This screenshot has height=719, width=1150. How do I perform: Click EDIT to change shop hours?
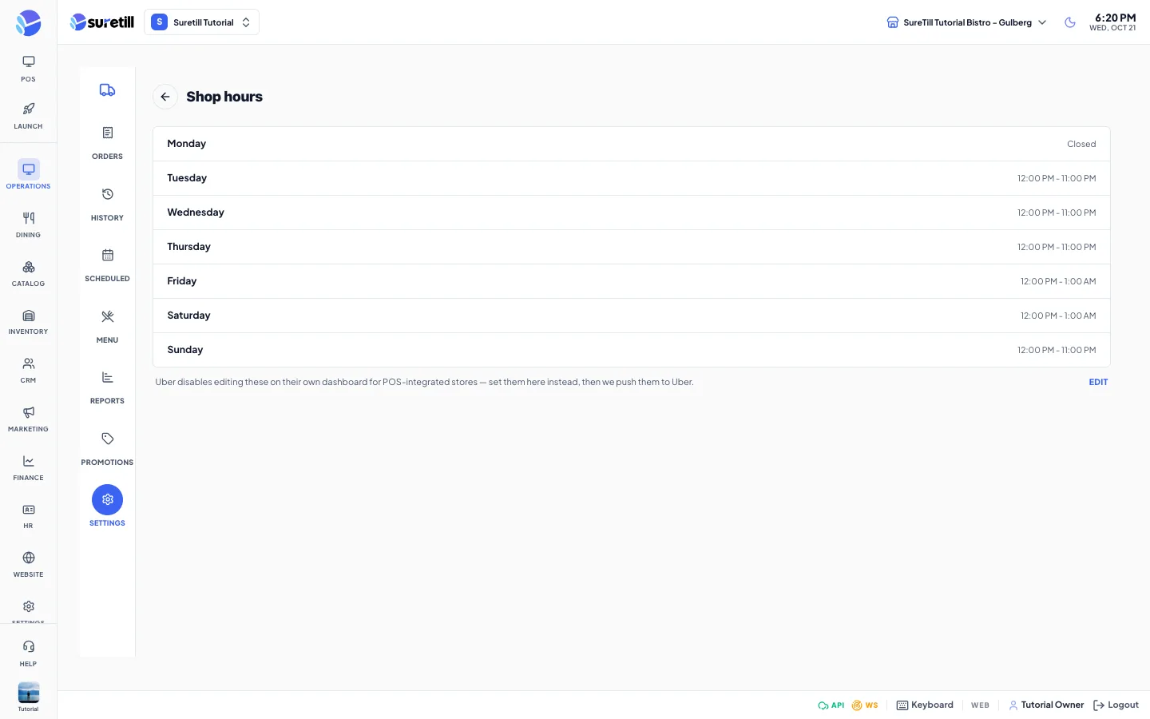point(1098,382)
